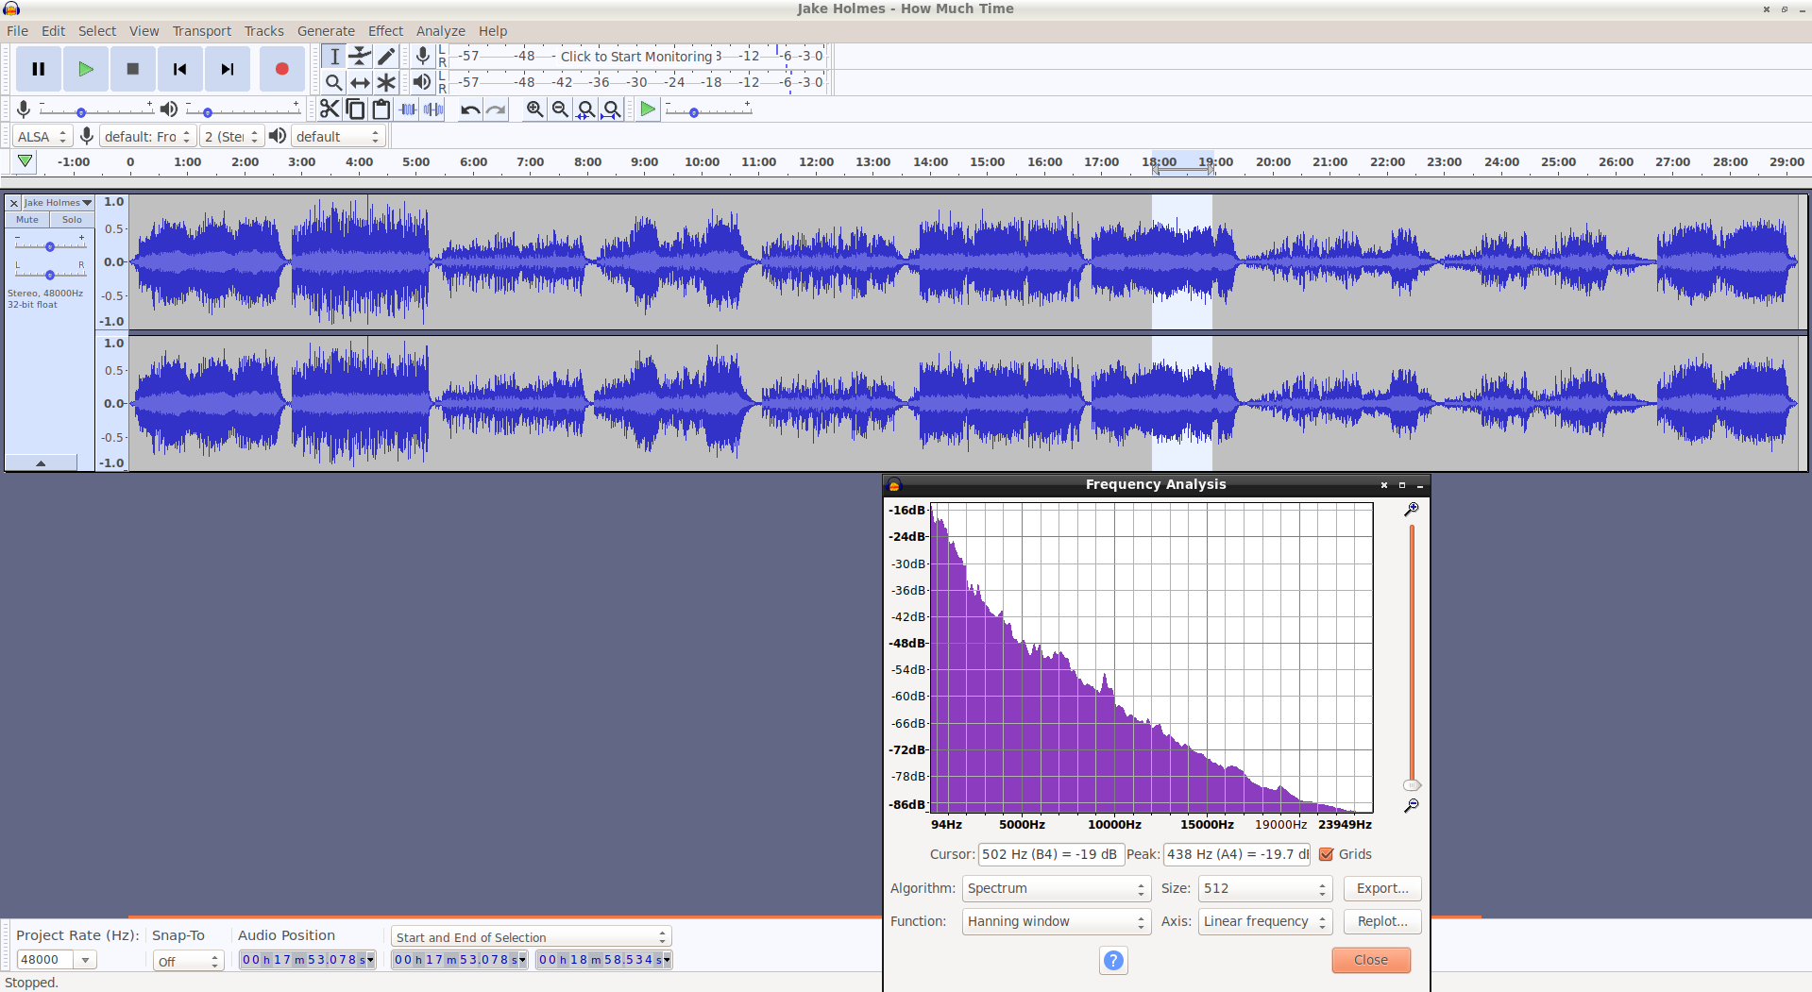Open the Size 512 dropdown
Screen dimensions: 1812x992
click(x=1264, y=888)
